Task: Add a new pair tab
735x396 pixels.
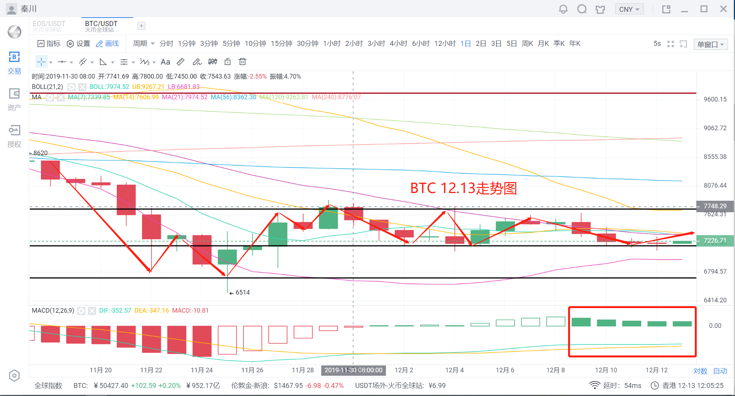Action: pyautogui.click(x=142, y=26)
